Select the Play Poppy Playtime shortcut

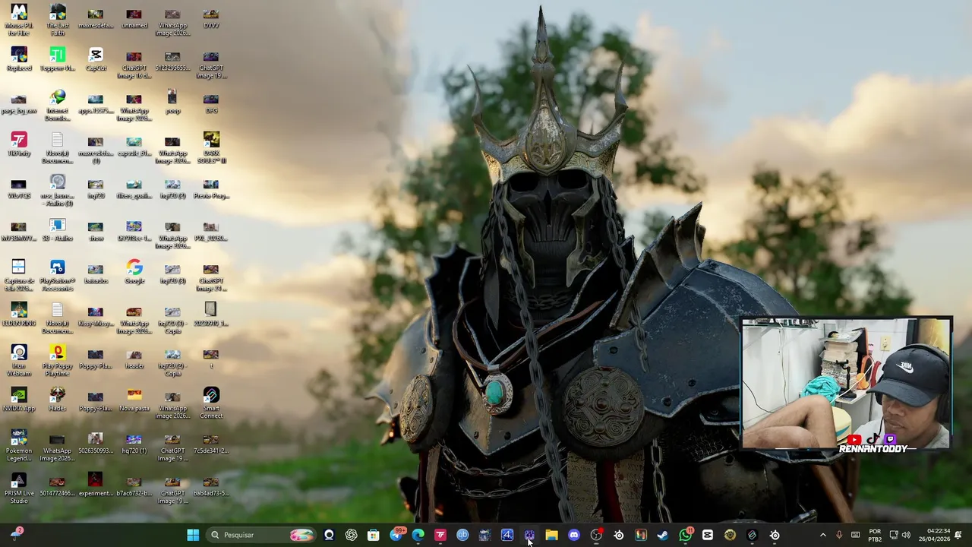pos(58,361)
